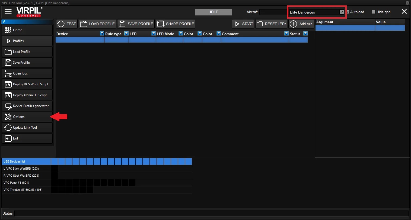Click RESET LEDs

272,24
